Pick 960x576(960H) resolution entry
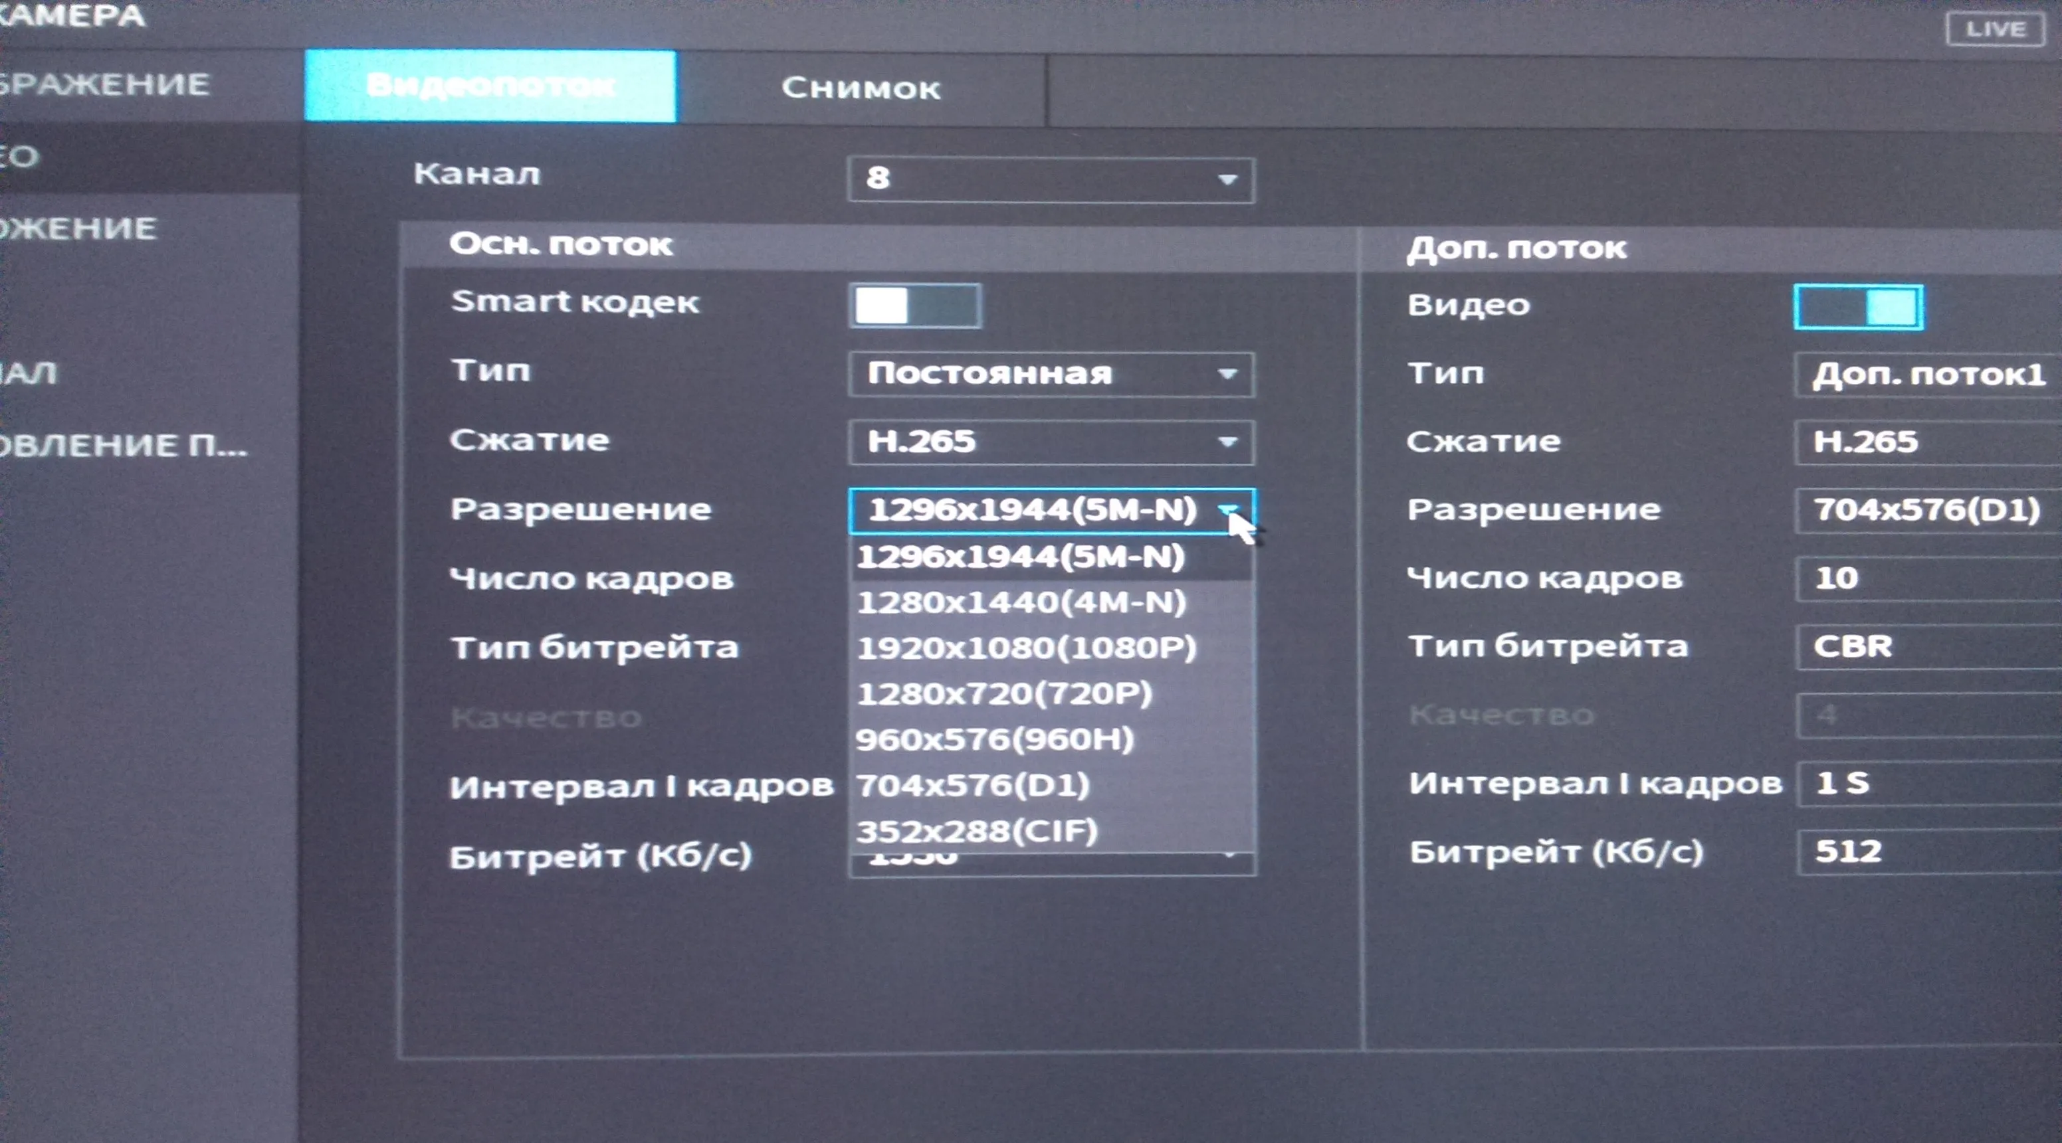 pyautogui.click(x=994, y=739)
